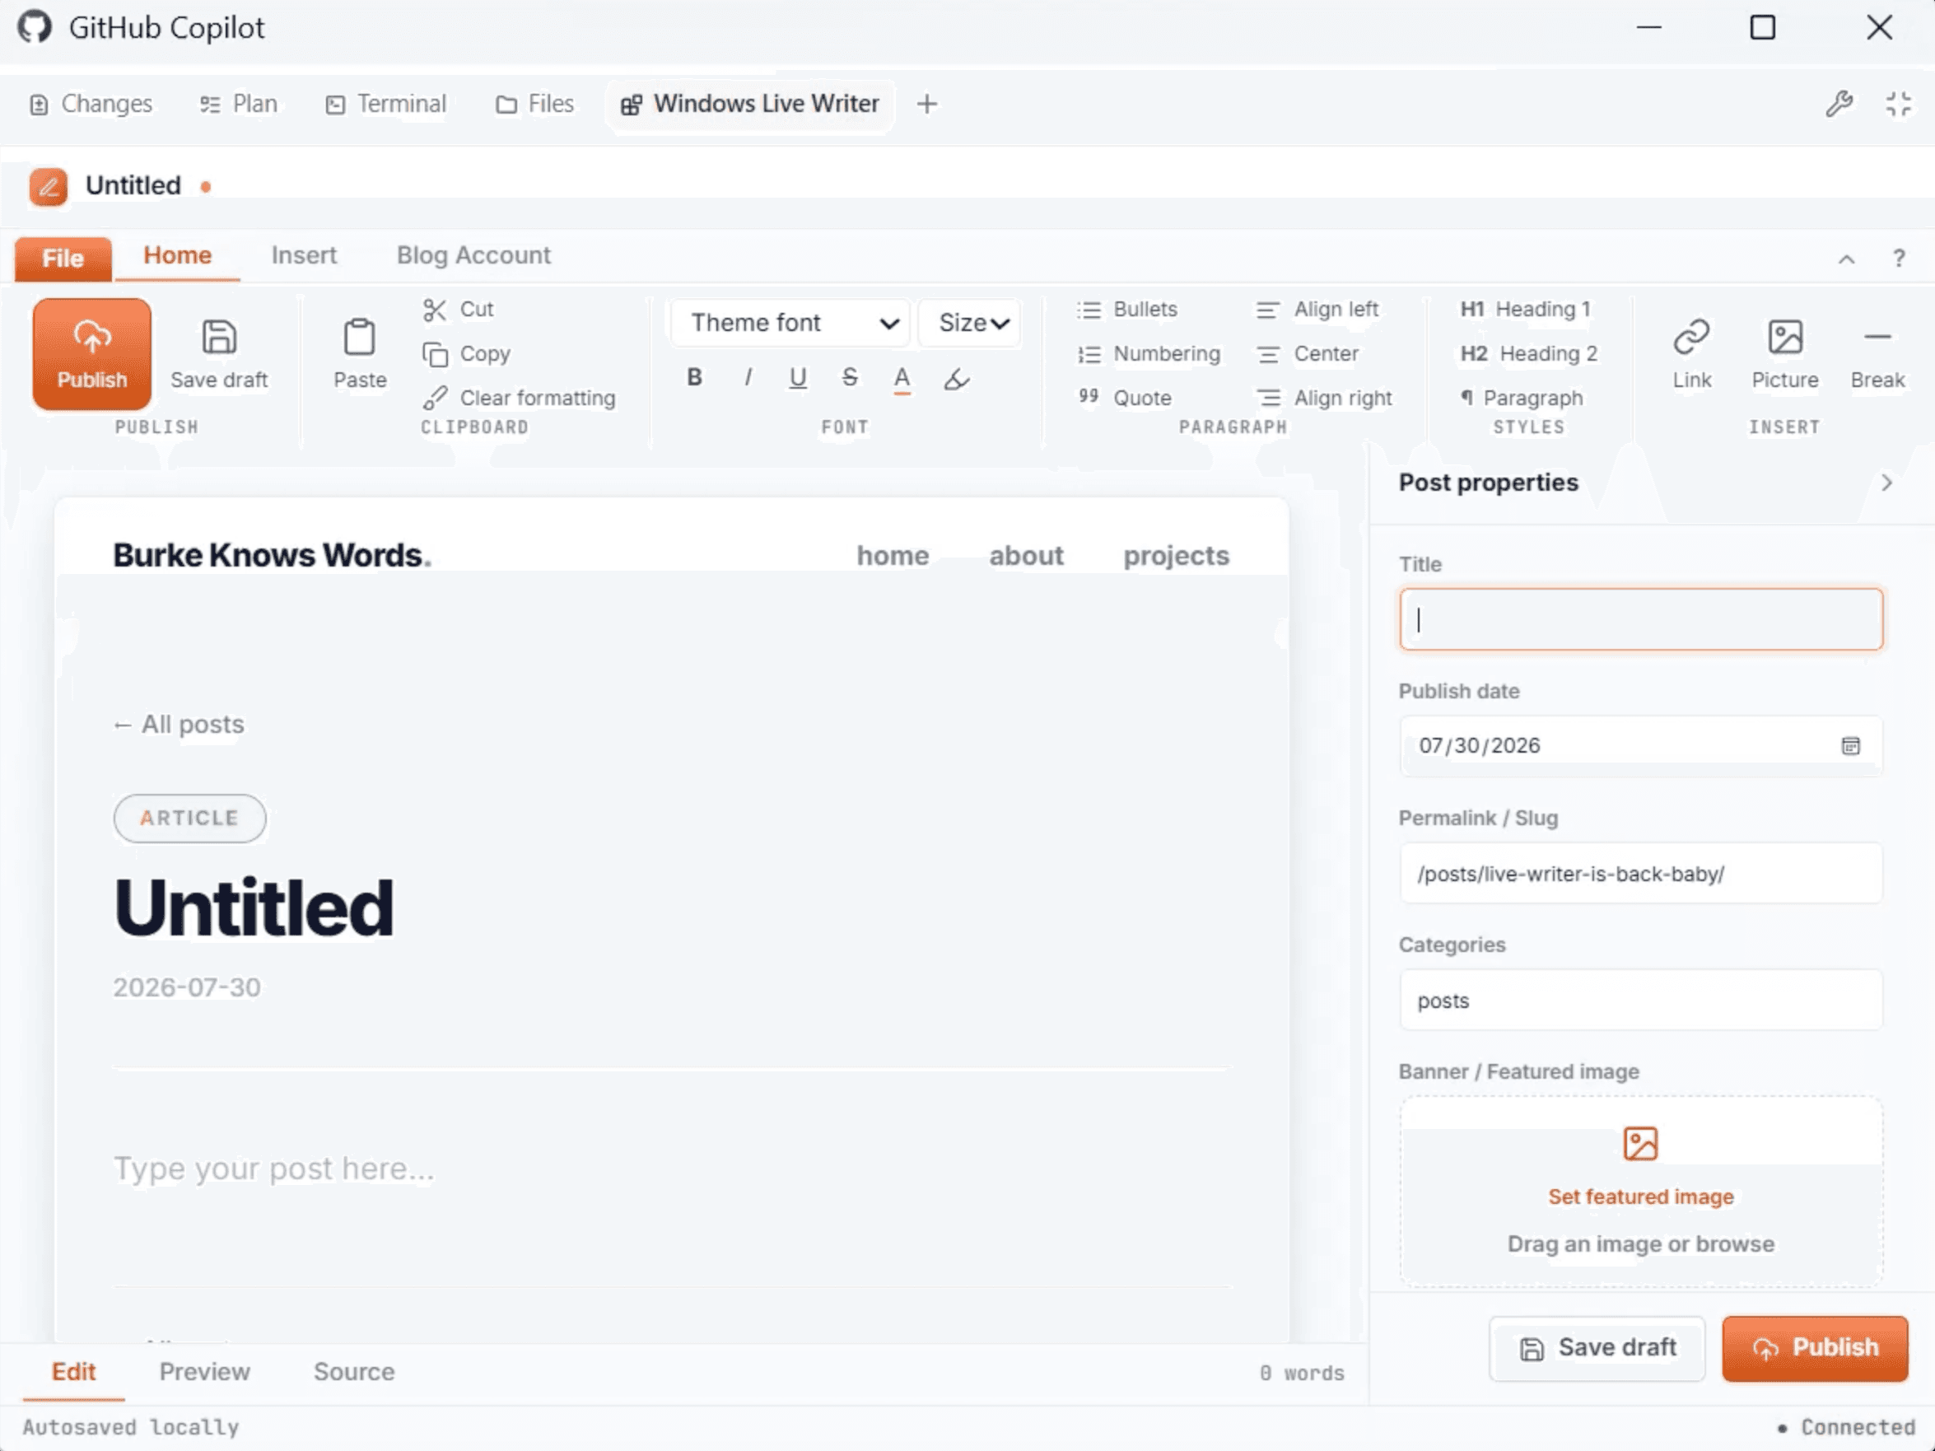Switch to the Preview view
Screen dimensions: 1935x1451
coord(205,1371)
